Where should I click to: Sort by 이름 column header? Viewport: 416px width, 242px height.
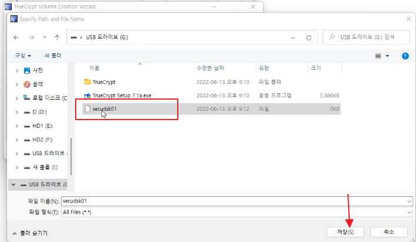[94, 69]
